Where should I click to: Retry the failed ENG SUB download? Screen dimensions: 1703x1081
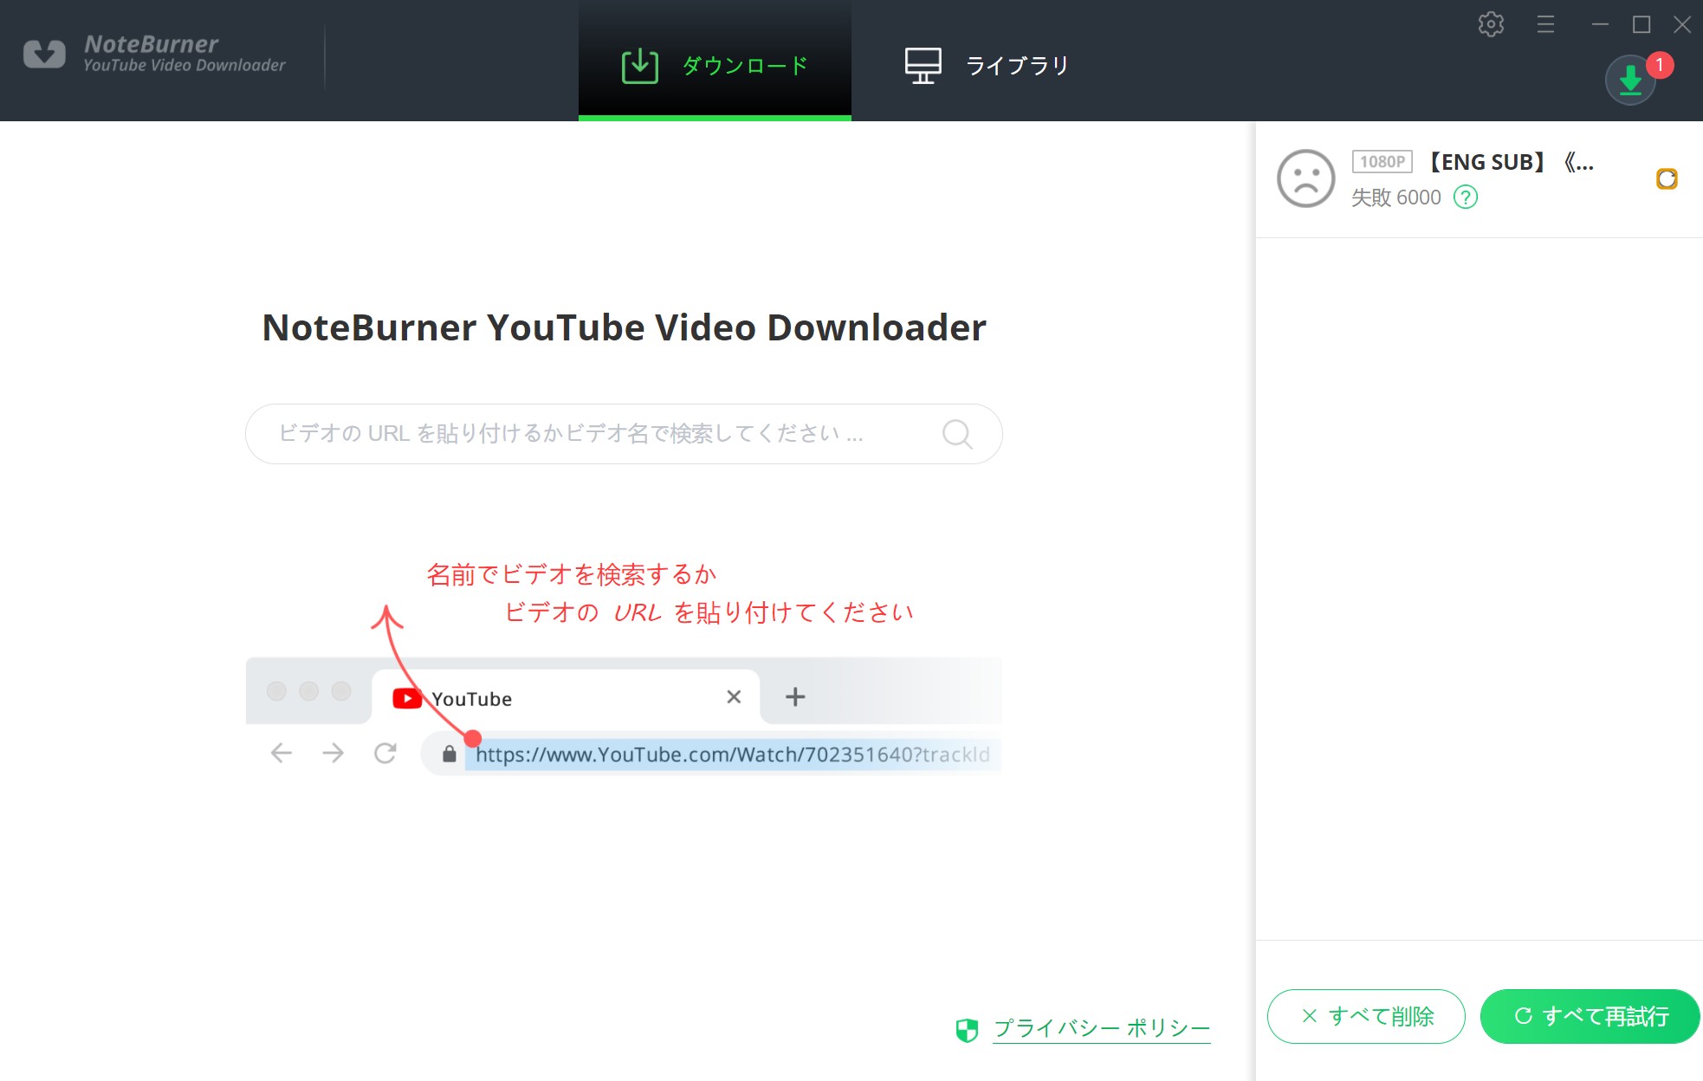[1667, 178]
